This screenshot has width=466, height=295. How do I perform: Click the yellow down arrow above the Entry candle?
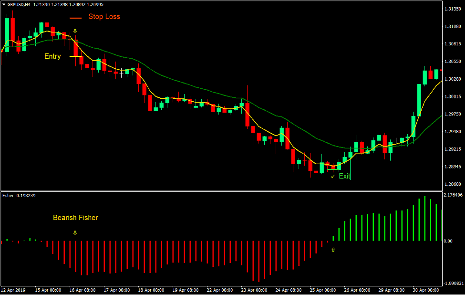75,30
